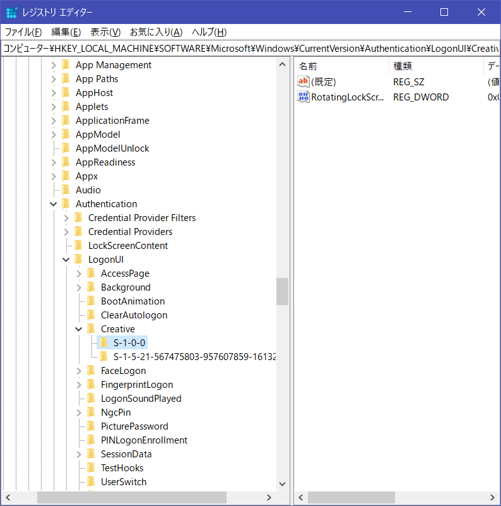
Task: Click the LogonSoundPlayed folder icon
Action: 91,398
